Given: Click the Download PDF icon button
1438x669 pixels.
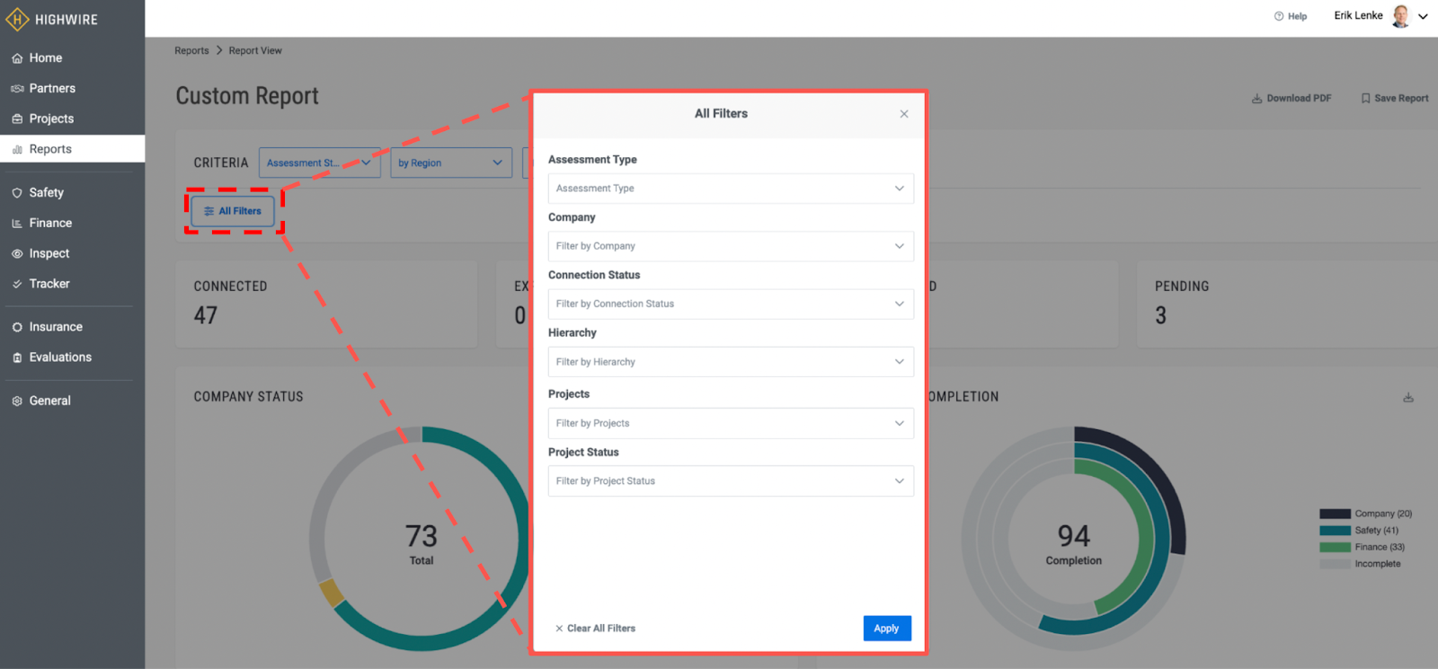Looking at the screenshot, I should [x=1257, y=99].
